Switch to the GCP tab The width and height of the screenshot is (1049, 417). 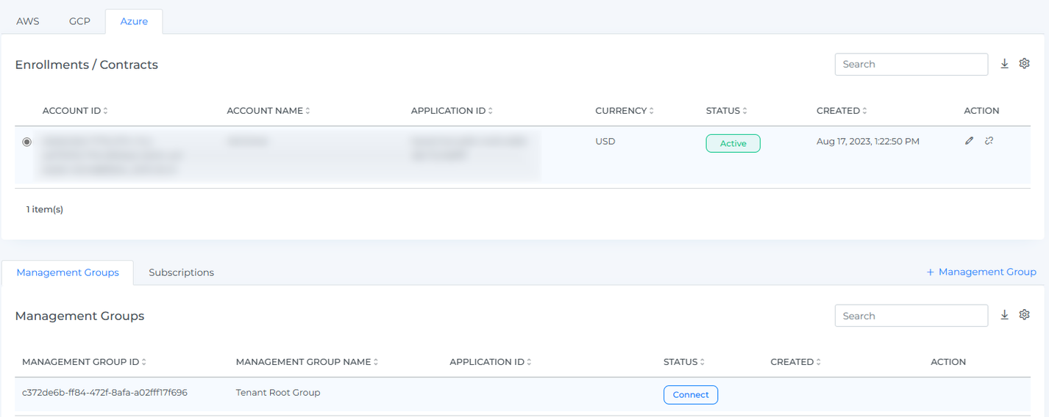click(79, 21)
